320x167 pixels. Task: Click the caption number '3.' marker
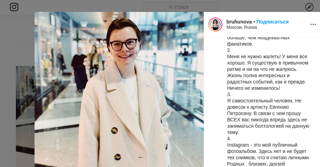click(x=229, y=94)
